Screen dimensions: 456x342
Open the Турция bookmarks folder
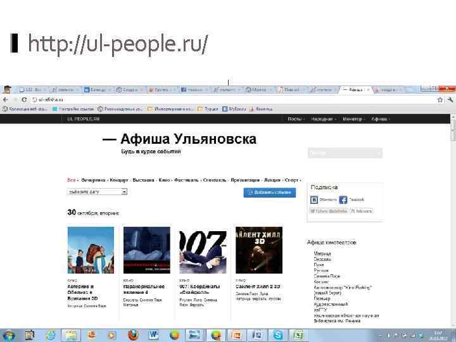[x=208, y=109]
